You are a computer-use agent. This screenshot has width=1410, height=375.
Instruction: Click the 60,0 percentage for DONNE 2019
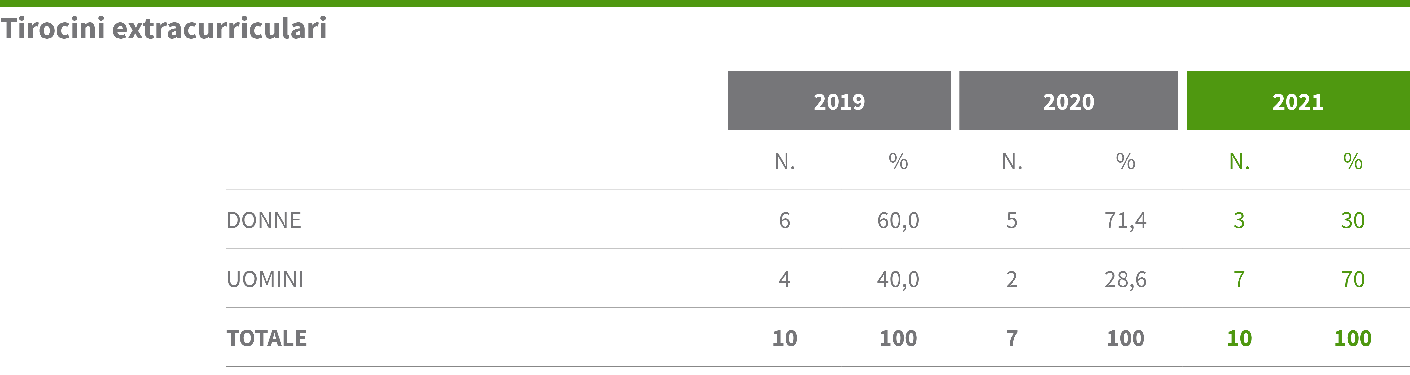(x=898, y=220)
